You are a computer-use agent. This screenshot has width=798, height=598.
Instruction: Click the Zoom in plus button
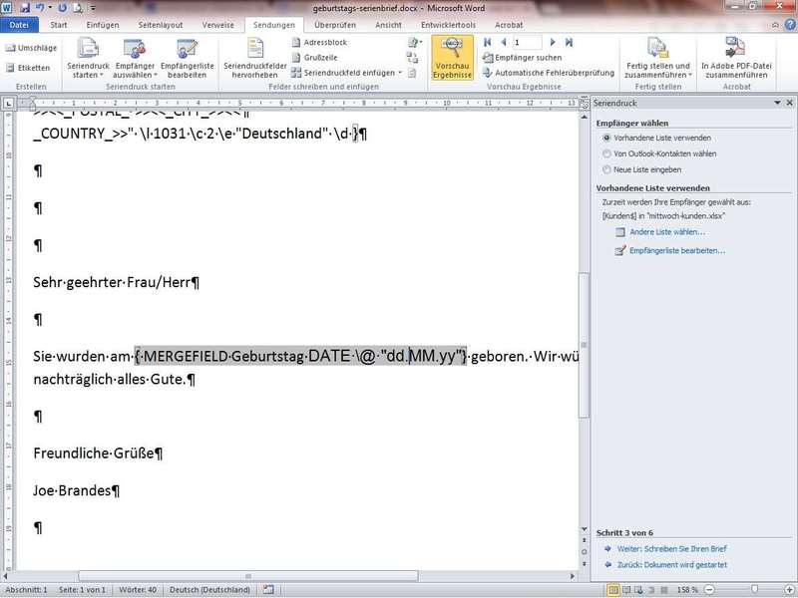tap(789, 590)
